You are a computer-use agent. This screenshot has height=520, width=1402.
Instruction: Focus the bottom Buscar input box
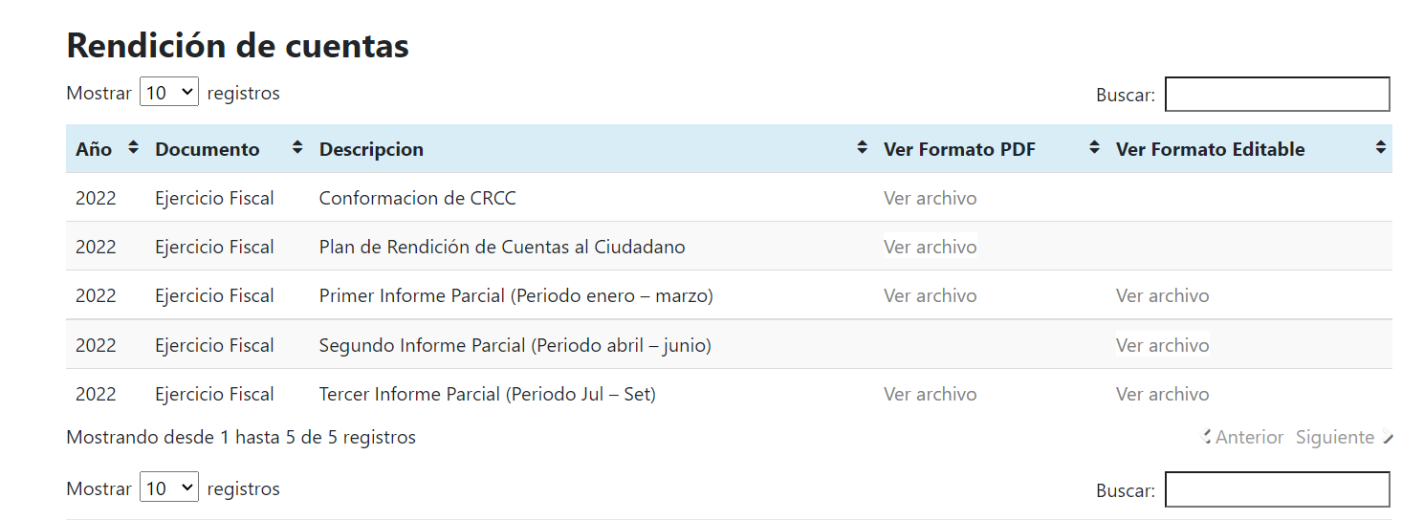(1277, 489)
